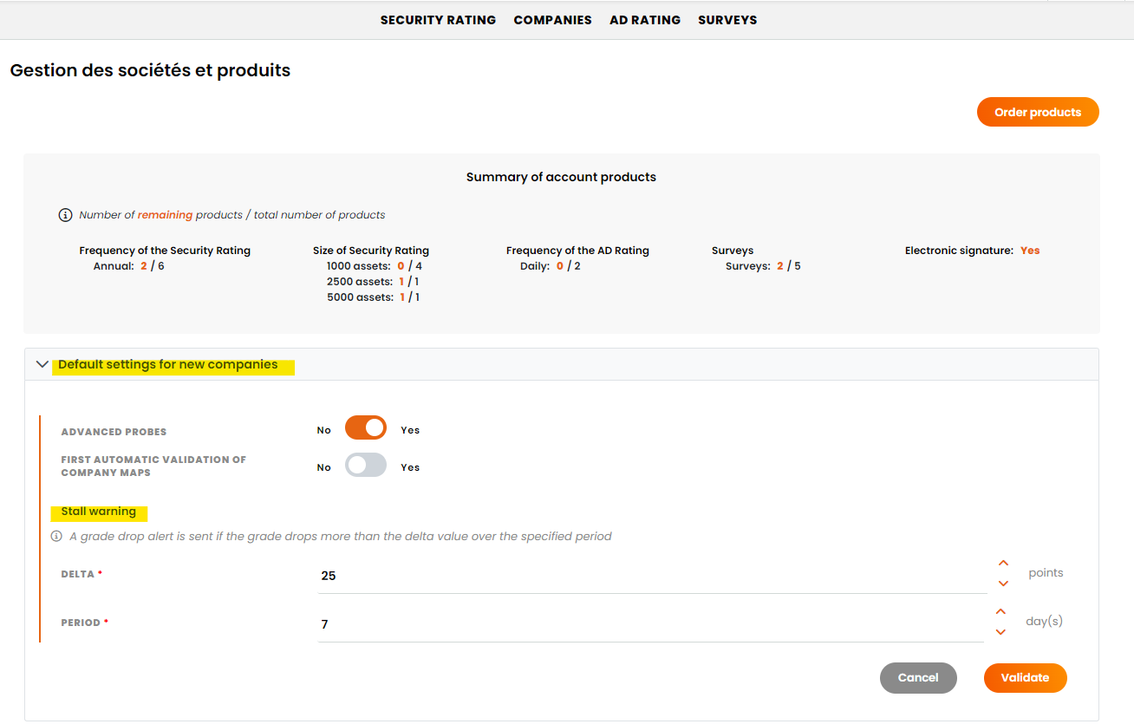Cancel the default settings changes
The height and width of the screenshot is (724, 1134).
tap(917, 678)
